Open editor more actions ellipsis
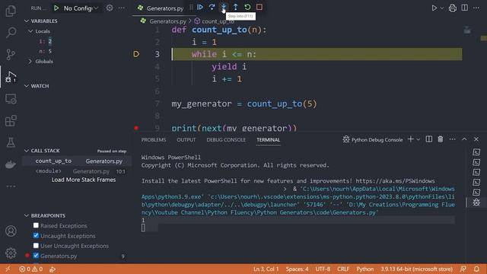This screenshot has height=274, width=487. tap(476, 8)
